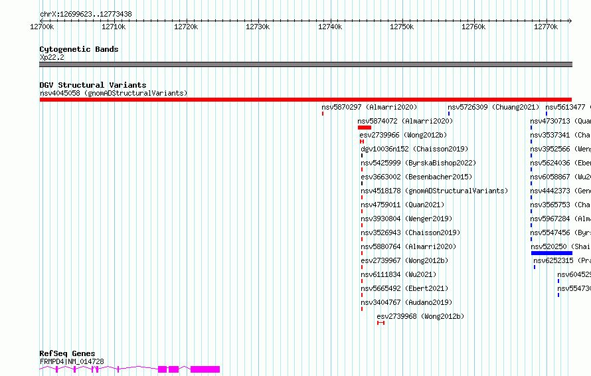Open nsv5880764 (Almarri2020) entry

[408, 246]
